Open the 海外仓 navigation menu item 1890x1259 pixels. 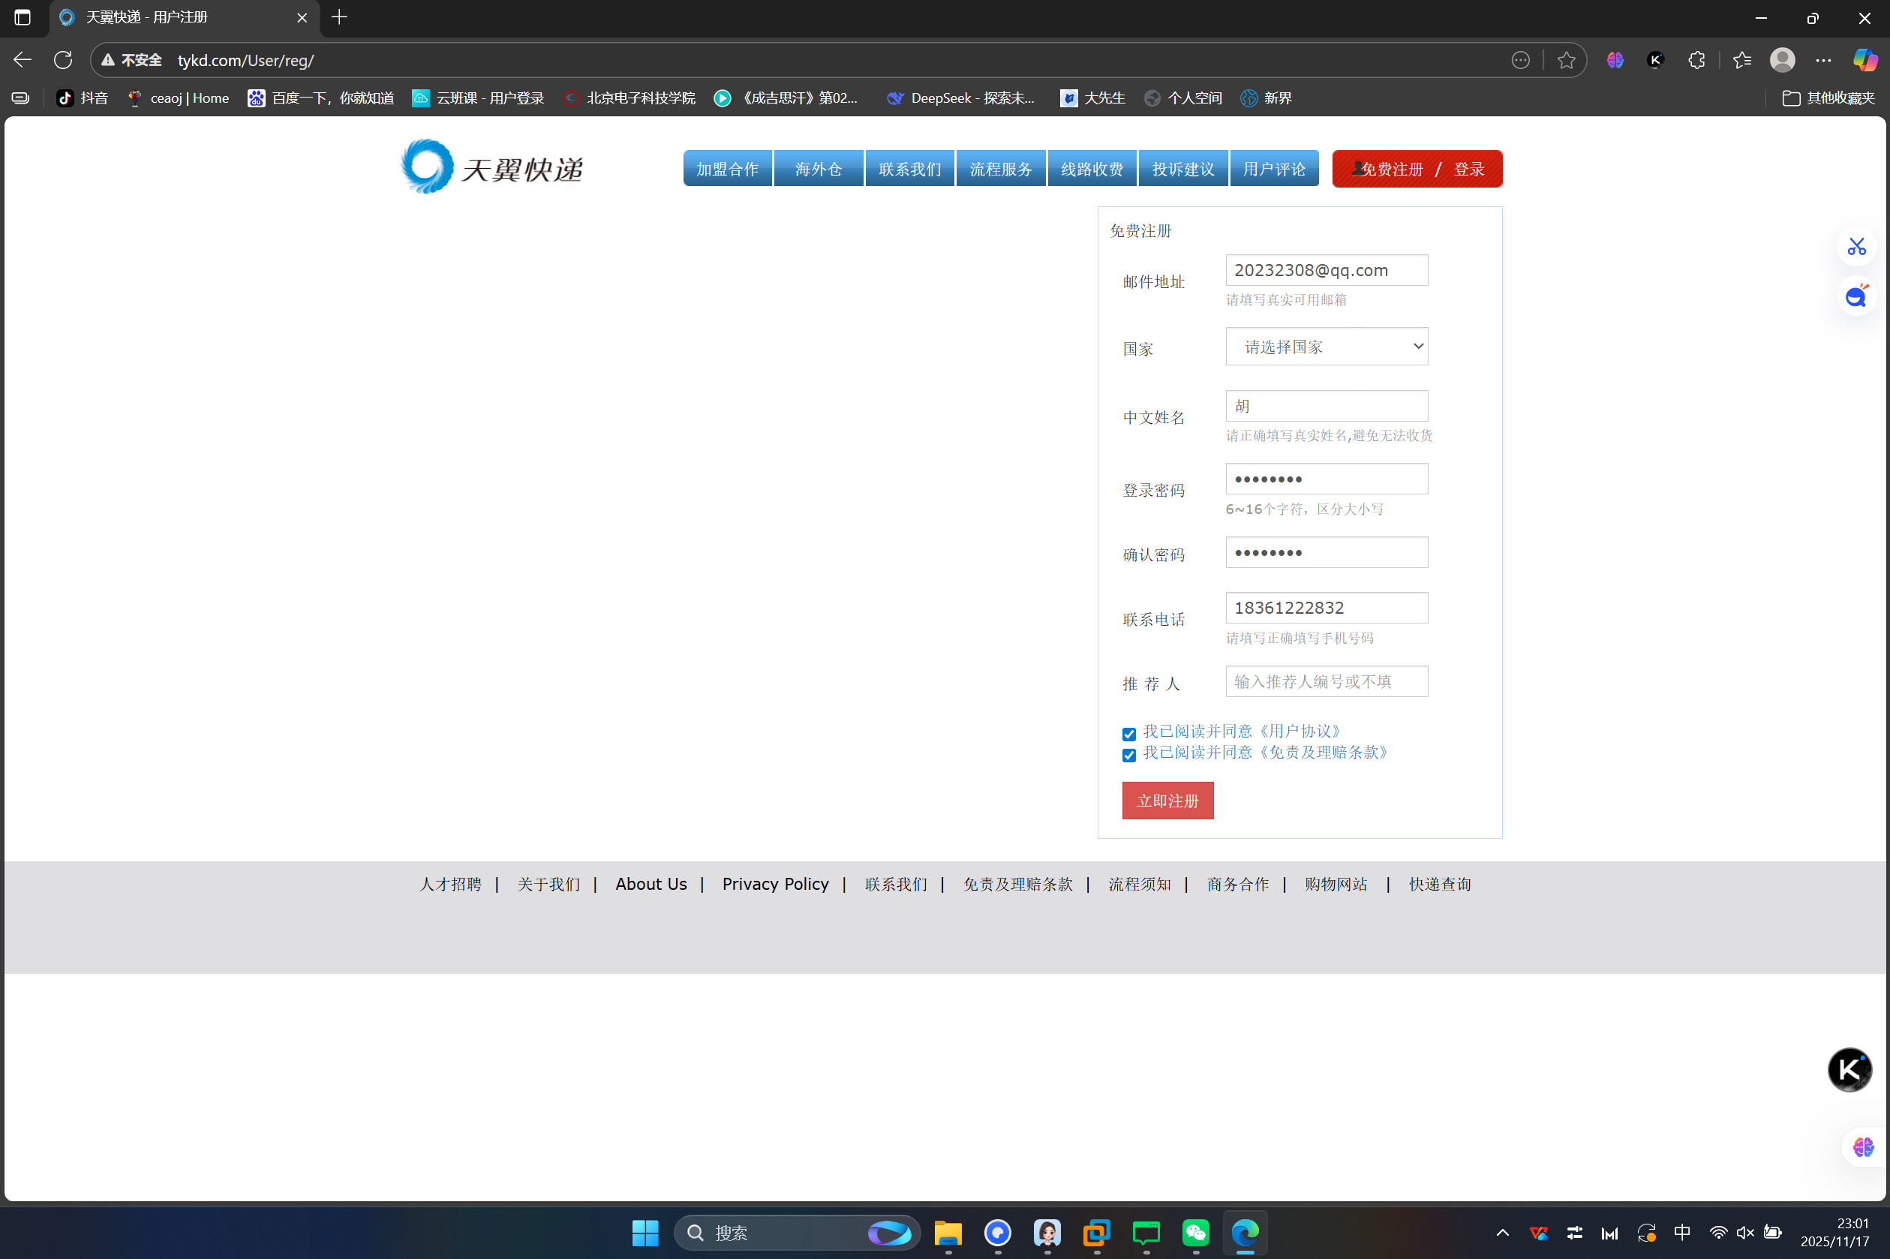coord(818,169)
